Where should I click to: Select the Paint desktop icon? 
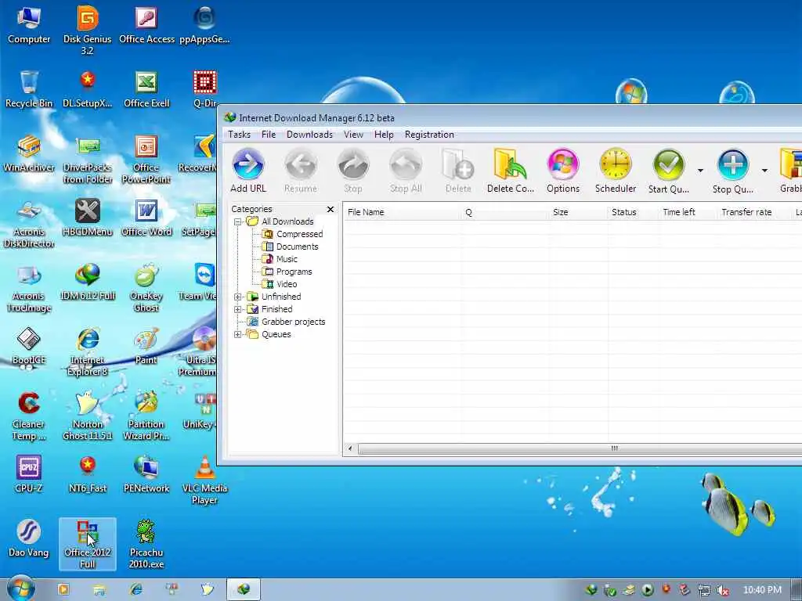click(146, 345)
